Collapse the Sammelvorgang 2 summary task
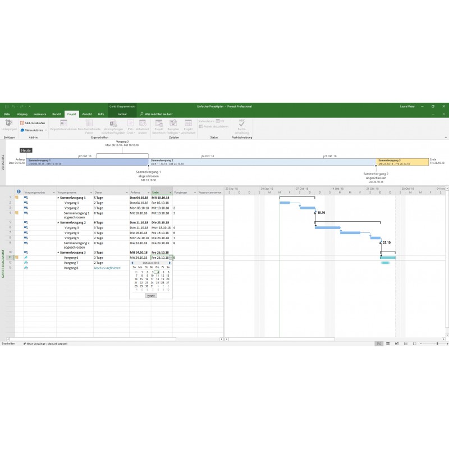This screenshot has height=449, width=449. (x=58, y=223)
